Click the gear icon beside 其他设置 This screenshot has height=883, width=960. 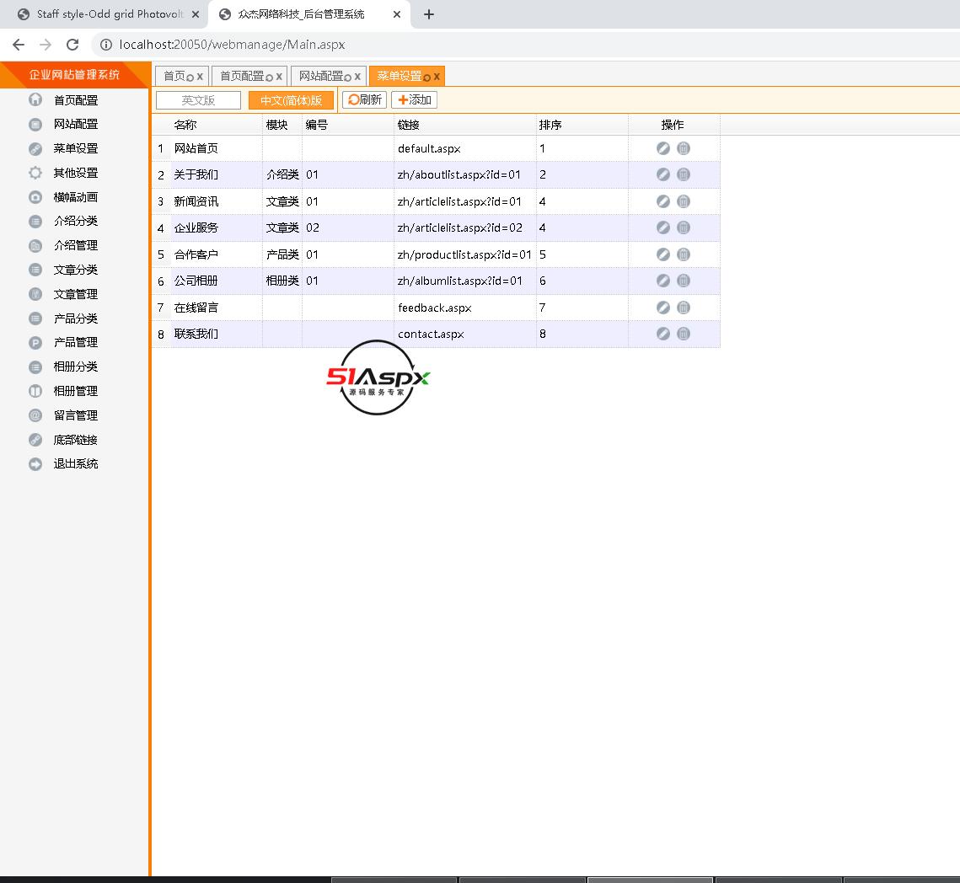[x=35, y=173]
